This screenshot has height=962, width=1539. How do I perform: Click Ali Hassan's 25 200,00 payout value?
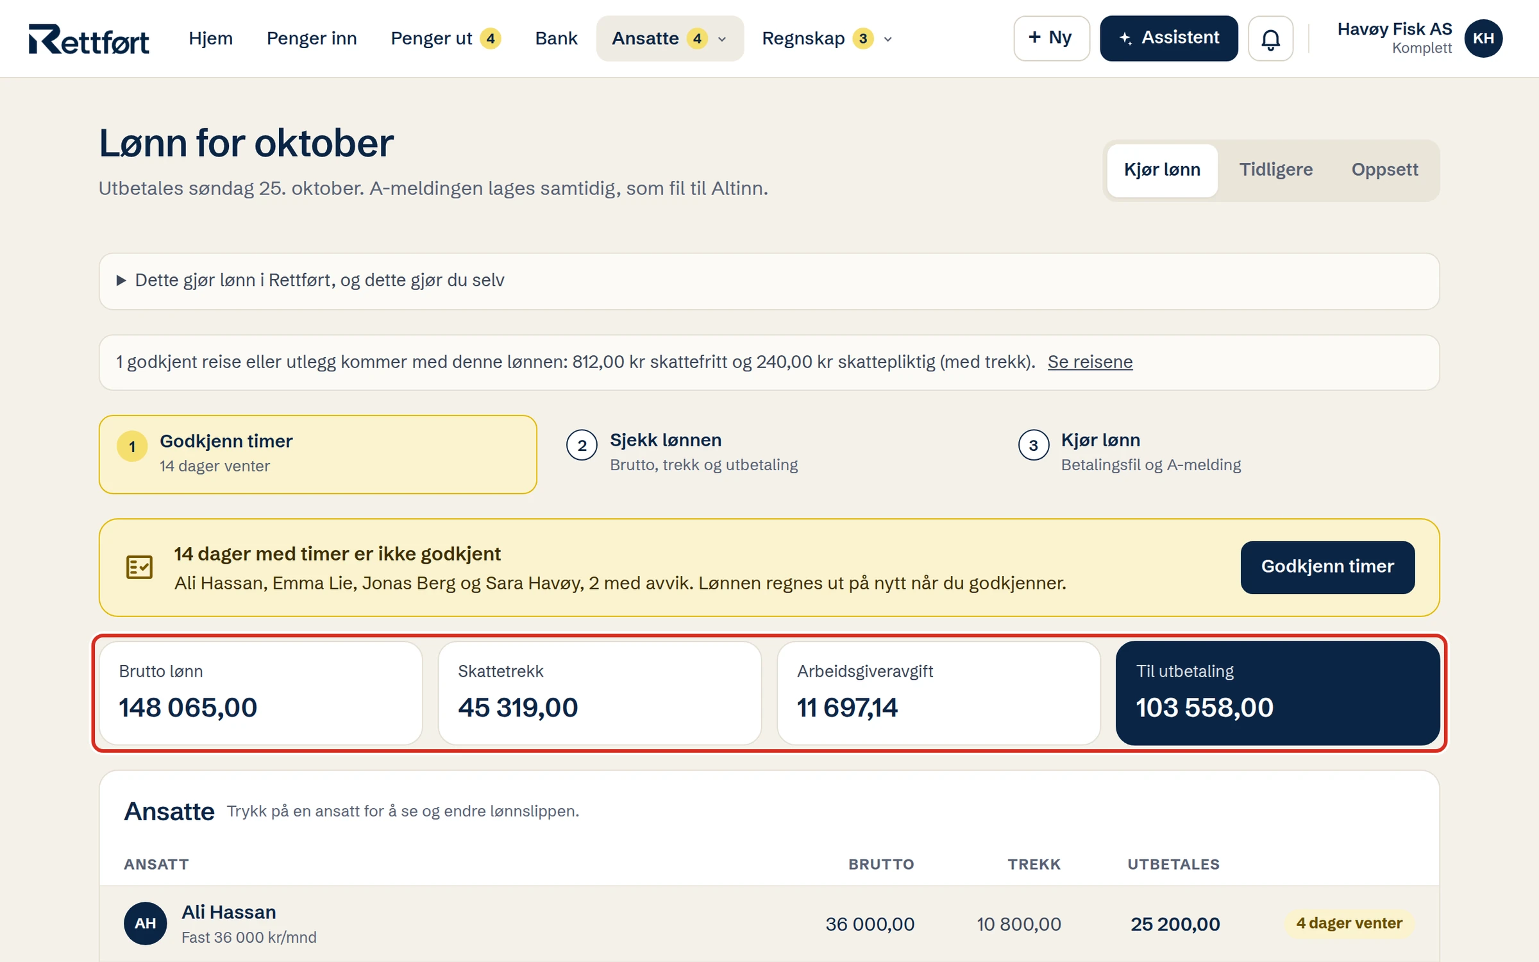1175,924
